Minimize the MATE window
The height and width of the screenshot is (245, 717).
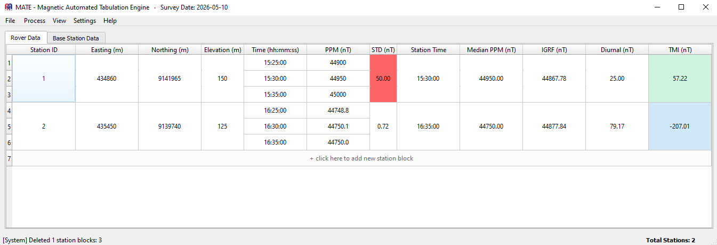[x=657, y=7]
